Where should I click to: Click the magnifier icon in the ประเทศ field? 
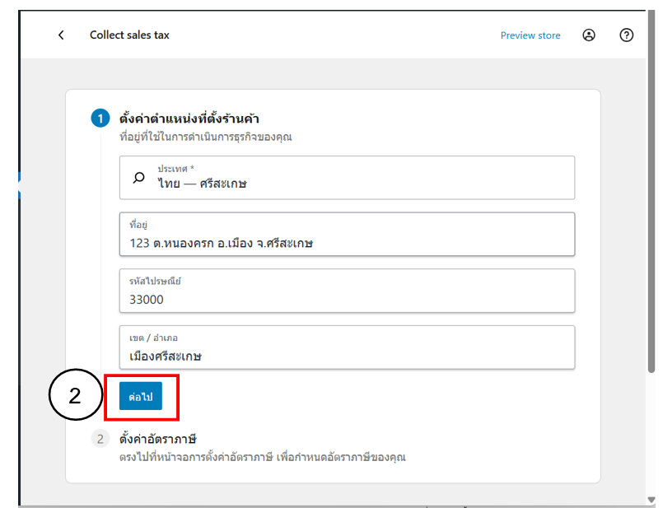[139, 178]
